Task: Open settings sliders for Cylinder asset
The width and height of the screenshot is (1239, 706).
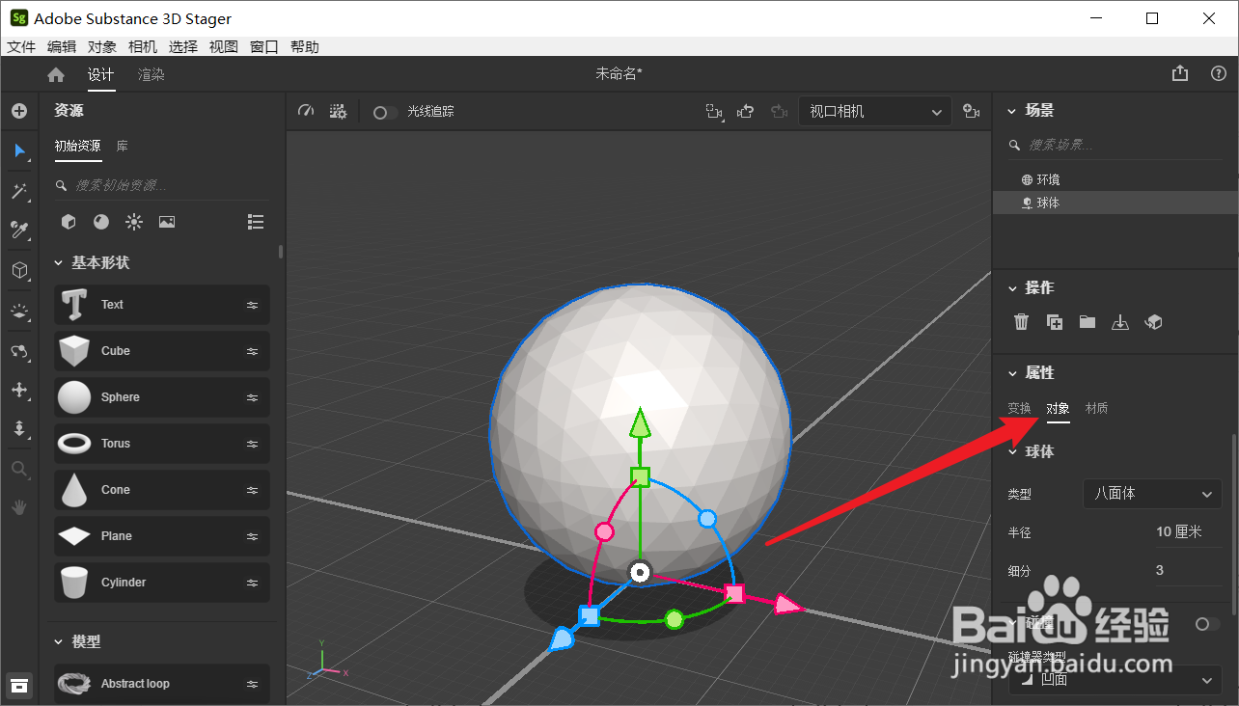Action: click(252, 583)
